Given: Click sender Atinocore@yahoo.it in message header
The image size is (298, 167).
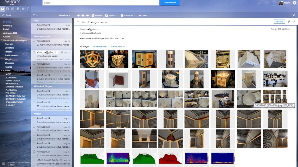Looking at the screenshot, I should pos(89,29).
